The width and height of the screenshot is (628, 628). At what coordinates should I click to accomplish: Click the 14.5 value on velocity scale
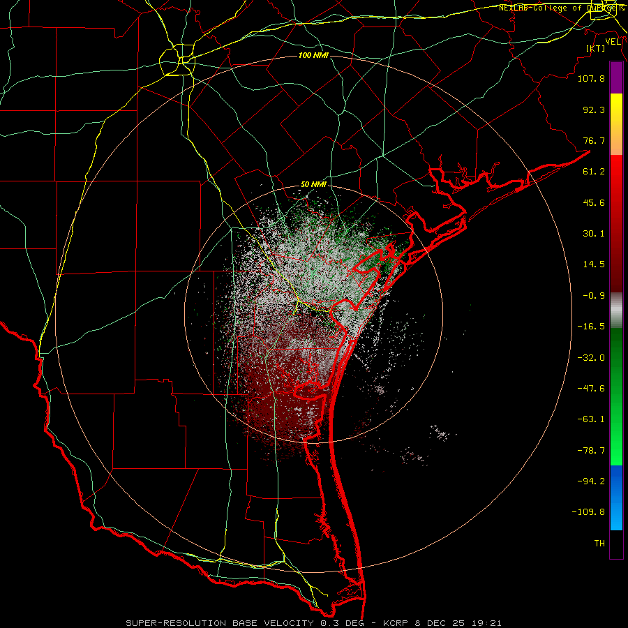point(594,264)
